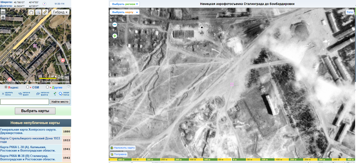Zoom in the aerial photo map
The height and width of the screenshot is (163, 356).
click(x=115, y=36)
